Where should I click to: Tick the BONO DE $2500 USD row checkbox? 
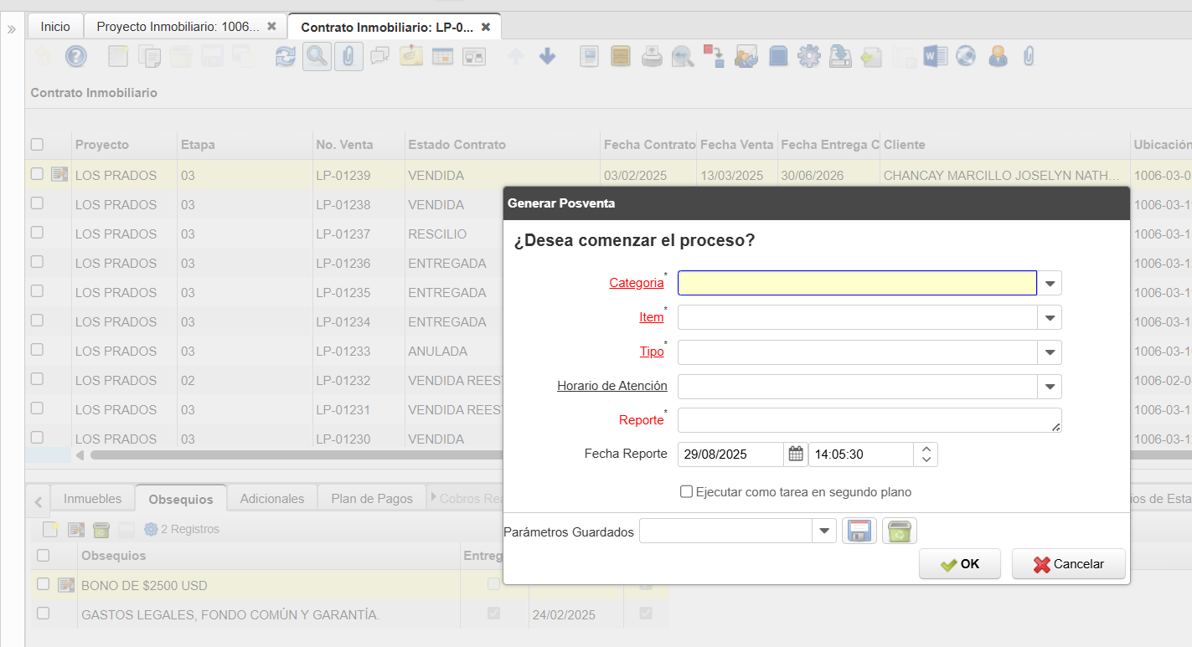click(44, 584)
